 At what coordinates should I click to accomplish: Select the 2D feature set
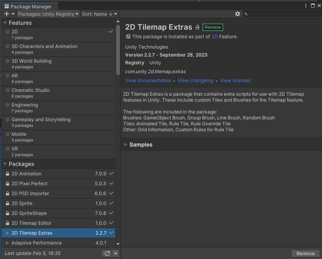(58, 35)
